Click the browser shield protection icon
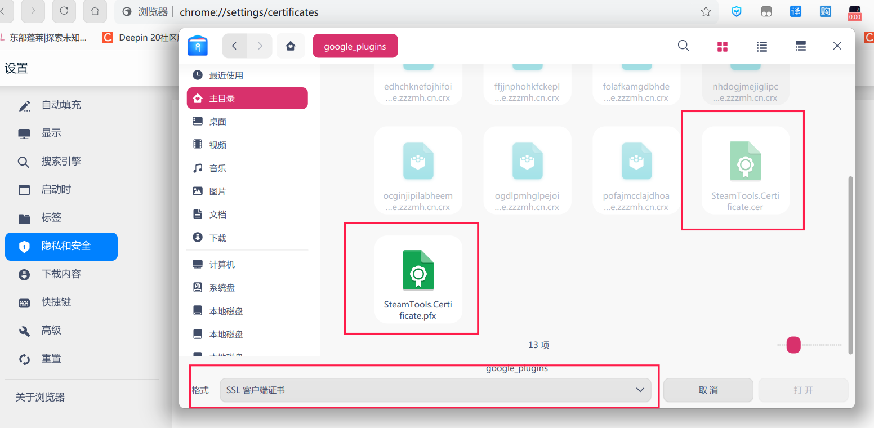The image size is (874, 428). point(737,11)
